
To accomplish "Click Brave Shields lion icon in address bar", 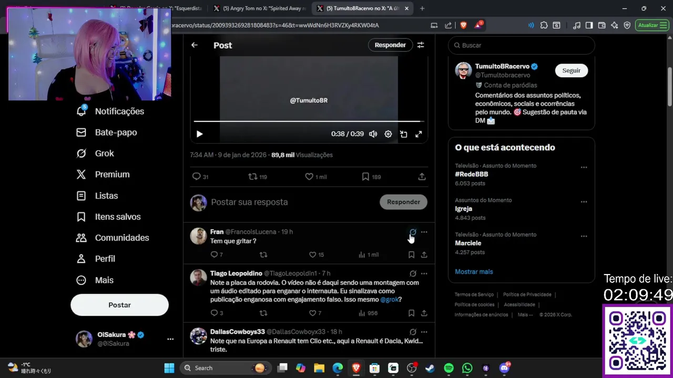I will [464, 25].
